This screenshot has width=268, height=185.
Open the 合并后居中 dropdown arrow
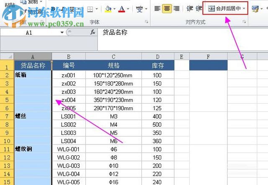(244, 8)
